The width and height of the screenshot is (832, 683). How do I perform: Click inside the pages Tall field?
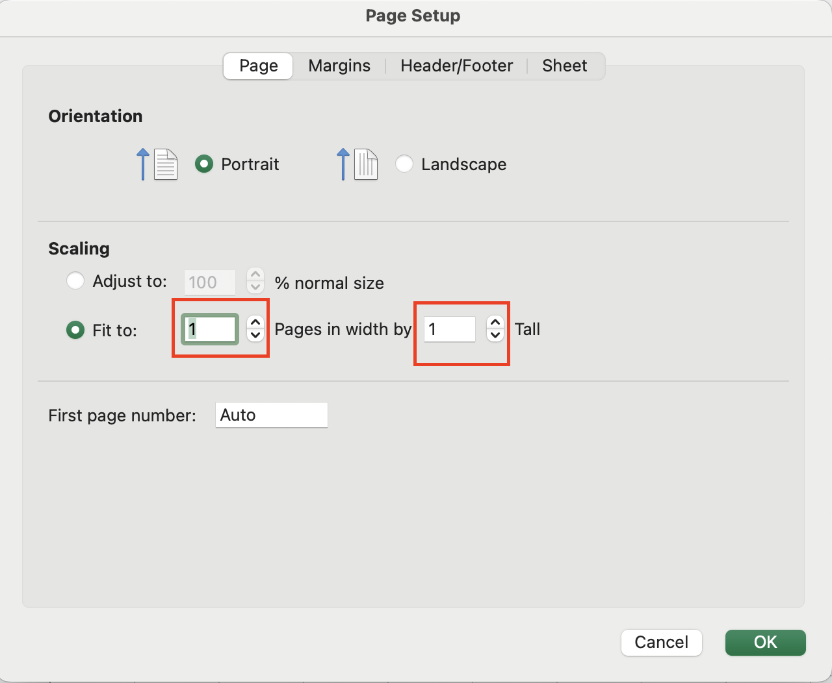pyautogui.click(x=449, y=329)
